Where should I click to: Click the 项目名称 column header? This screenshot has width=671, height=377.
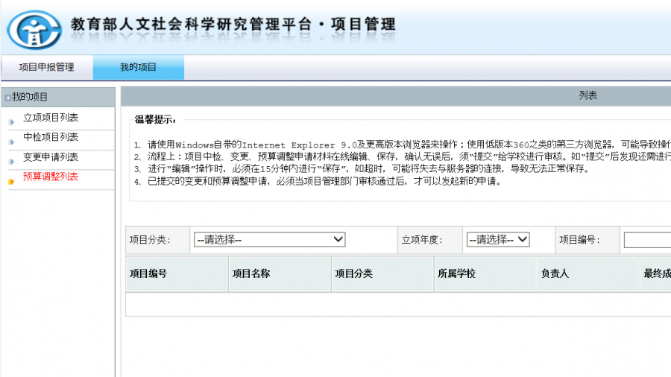click(x=280, y=274)
